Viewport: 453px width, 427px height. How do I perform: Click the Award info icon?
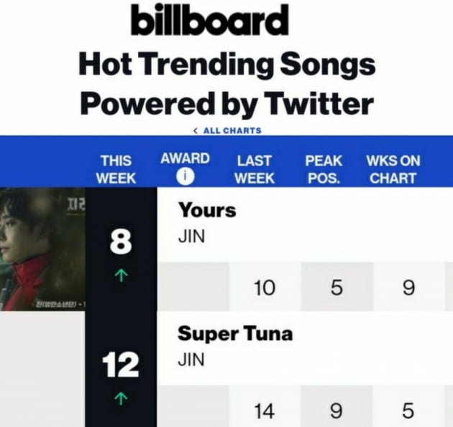coord(185,177)
